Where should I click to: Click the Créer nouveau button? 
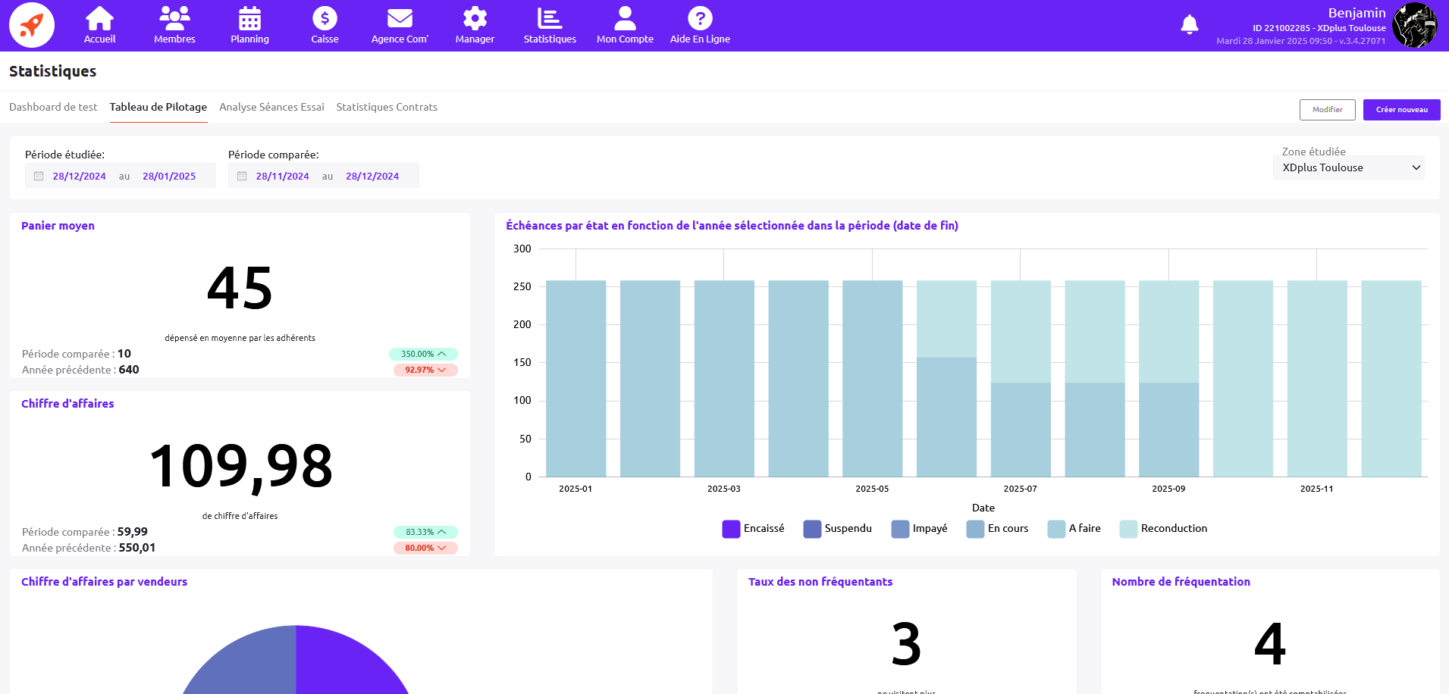click(x=1401, y=110)
